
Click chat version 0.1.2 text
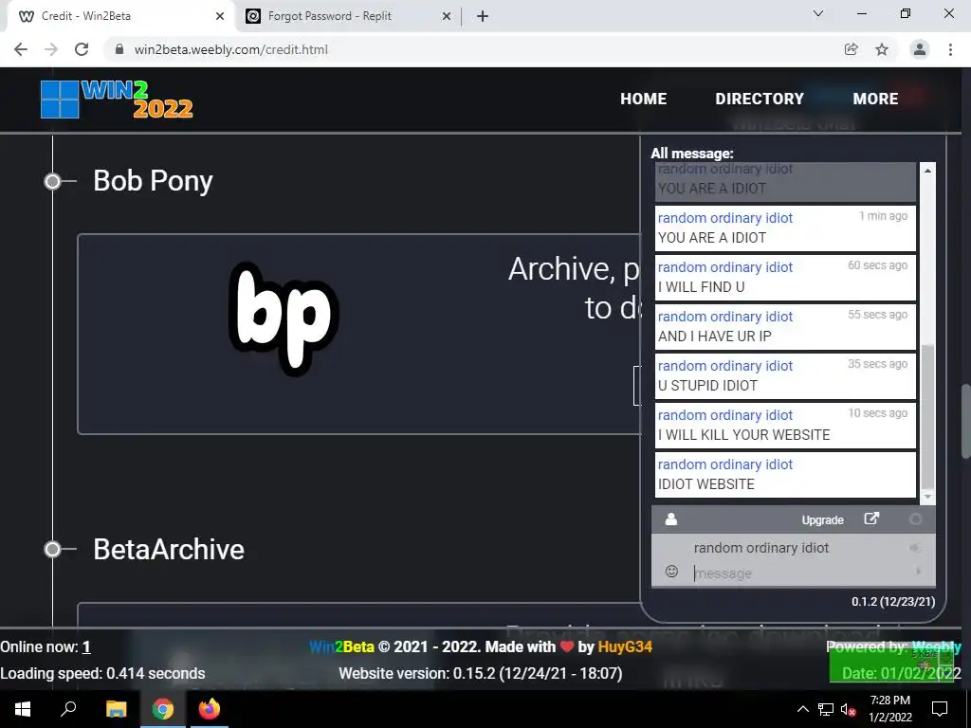(x=893, y=601)
